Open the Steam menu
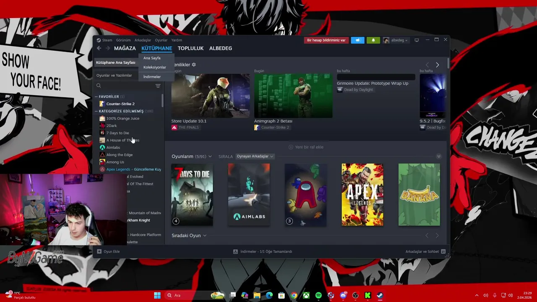This screenshot has height=302, width=537. (x=107, y=40)
